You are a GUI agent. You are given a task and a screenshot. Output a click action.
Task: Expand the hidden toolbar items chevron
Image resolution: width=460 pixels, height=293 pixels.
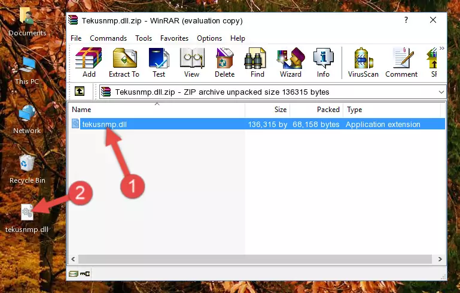pos(442,48)
